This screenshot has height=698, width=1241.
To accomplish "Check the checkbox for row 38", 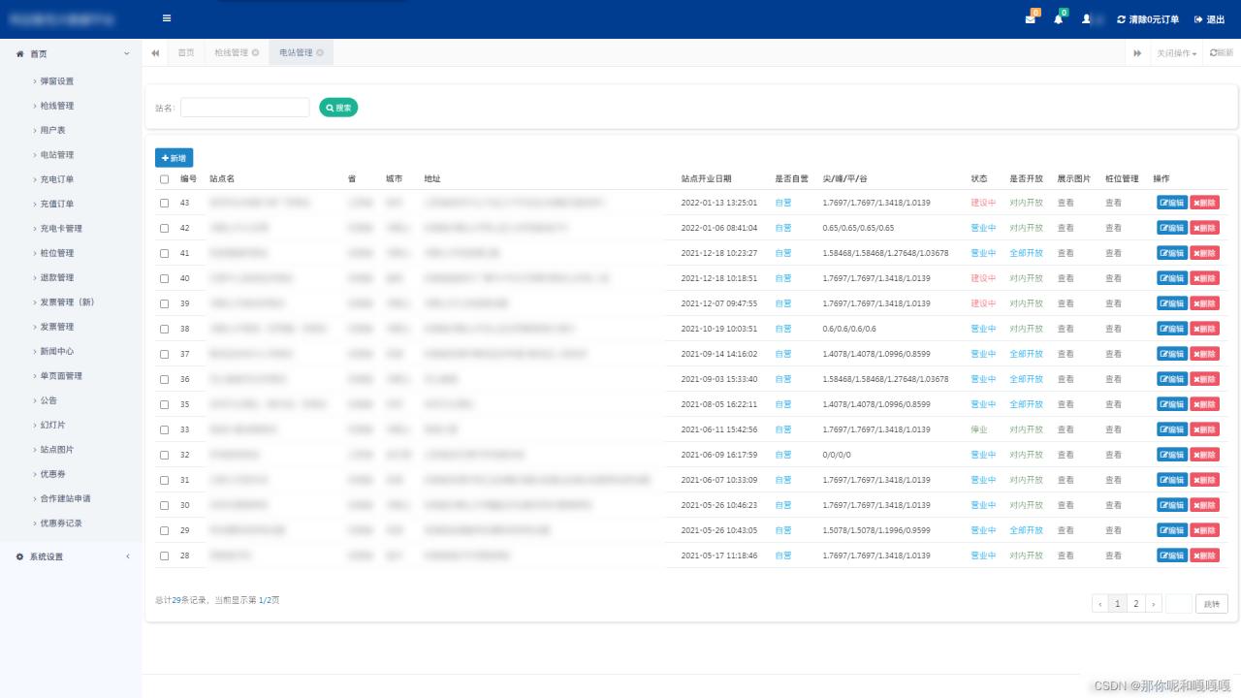I will (164, 329).
